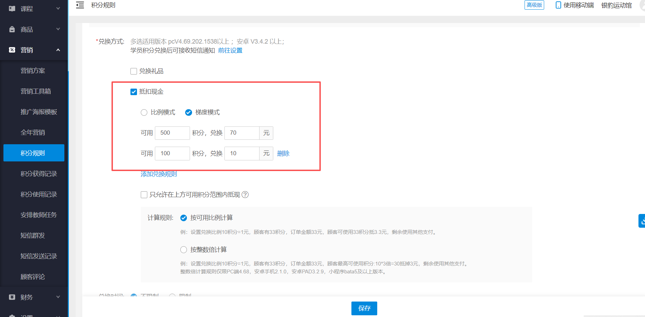645x317 pixels.
Task: Select the 营销 (Marketing) sidebar icon
Action: pyautogui.click(x=12, y=50)
